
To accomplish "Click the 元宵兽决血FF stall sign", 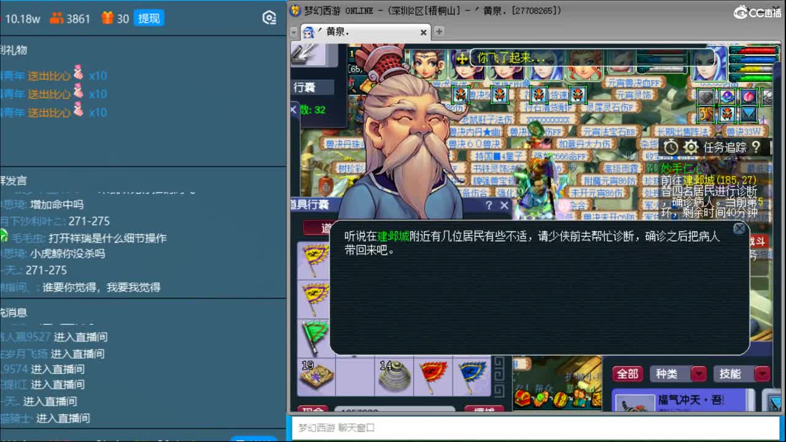I will [634, 82].
